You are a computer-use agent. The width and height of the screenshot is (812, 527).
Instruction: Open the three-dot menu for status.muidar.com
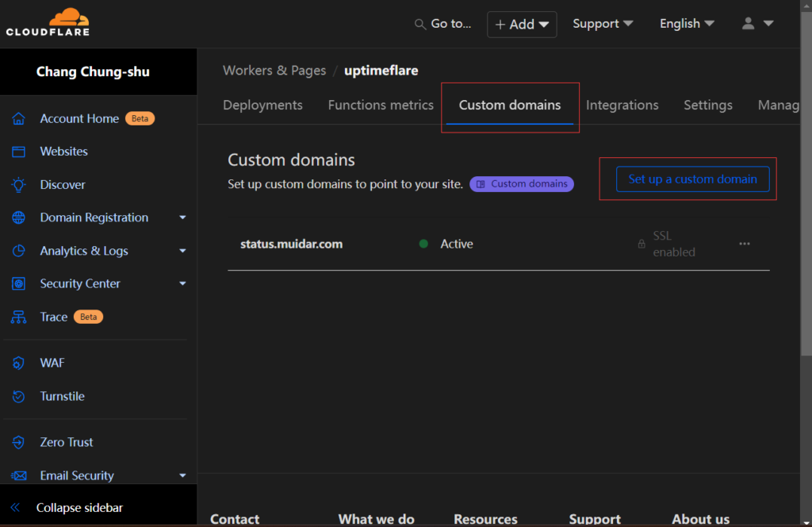744,244
